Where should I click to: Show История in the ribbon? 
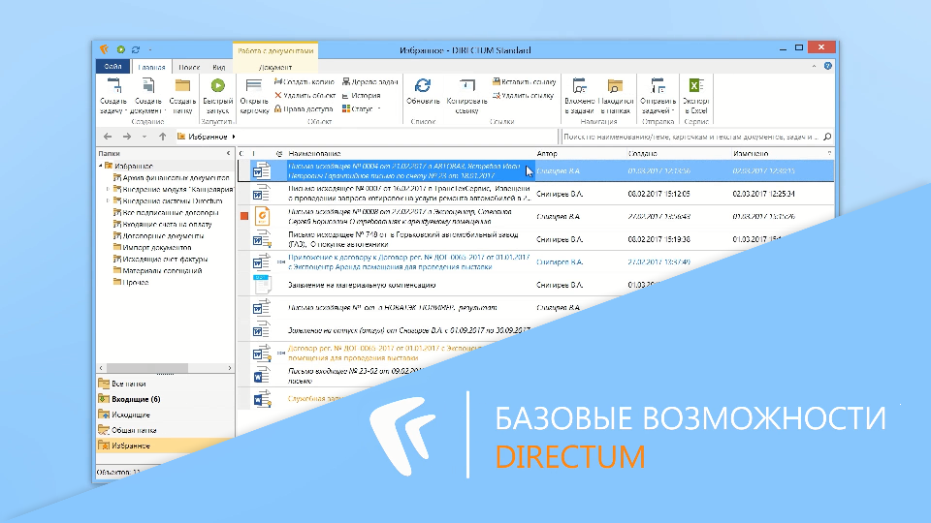pyautogui.click(x=362, y=95)
